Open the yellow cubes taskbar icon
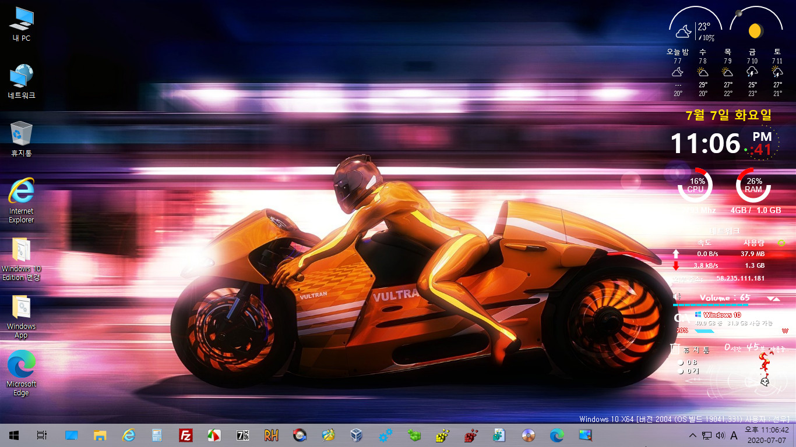 click(442, 435)
